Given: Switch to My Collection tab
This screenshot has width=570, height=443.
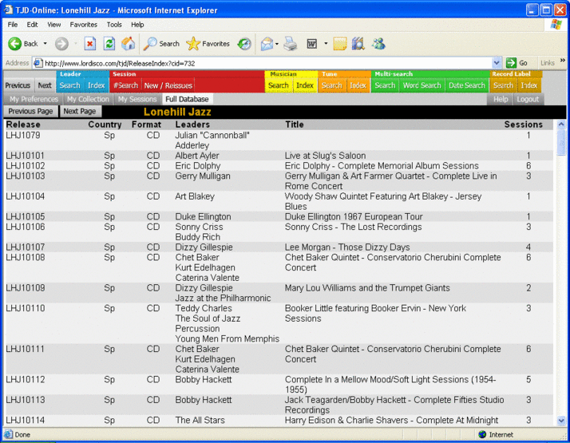Looking at the screenshot, I should (88, 99).
